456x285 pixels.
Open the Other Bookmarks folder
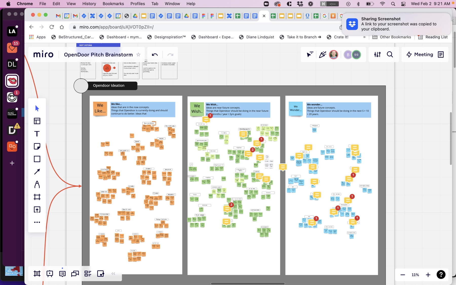392,37
